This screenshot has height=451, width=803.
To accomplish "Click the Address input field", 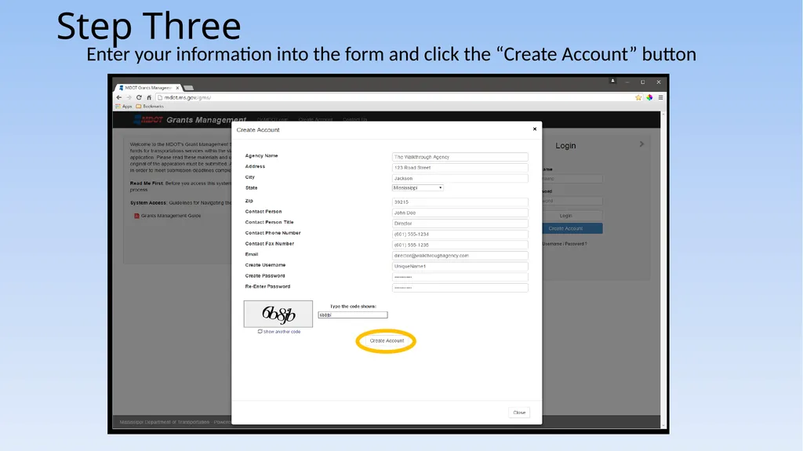I will coord(460,168).
